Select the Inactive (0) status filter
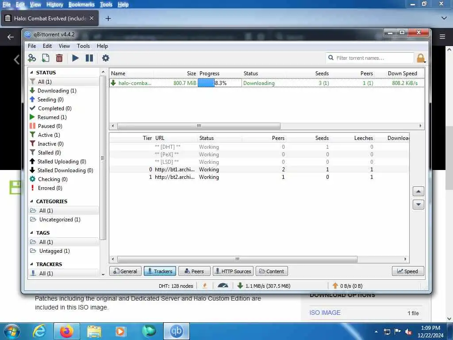The height and width of the screenshot is (340, 453). click(50, 144)
